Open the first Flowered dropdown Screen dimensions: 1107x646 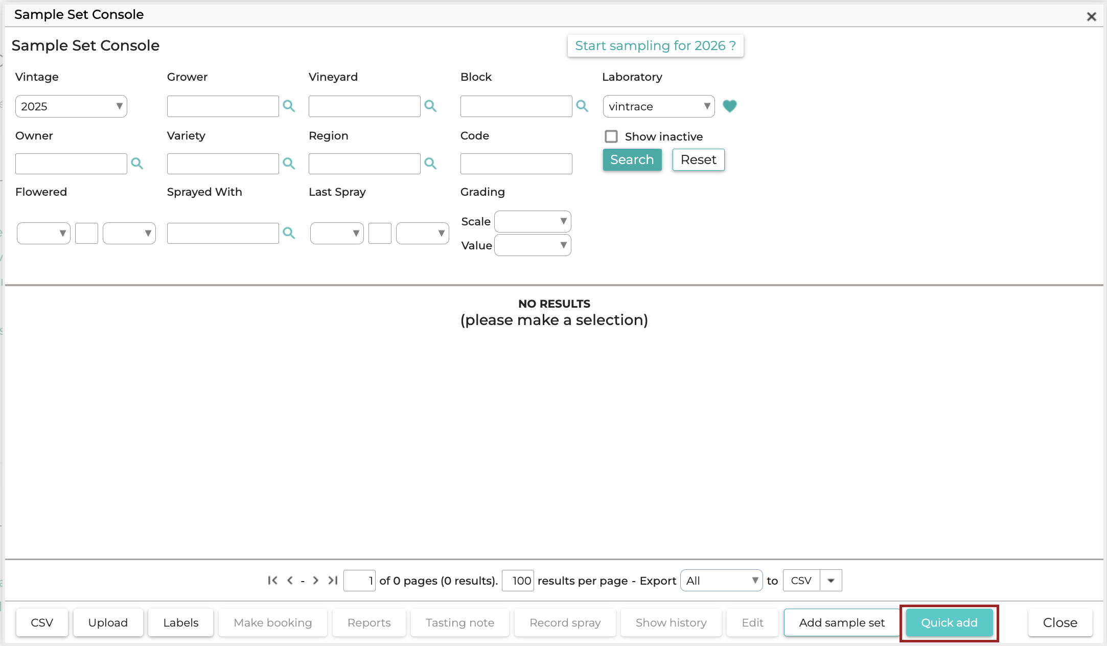click(43, 233)
